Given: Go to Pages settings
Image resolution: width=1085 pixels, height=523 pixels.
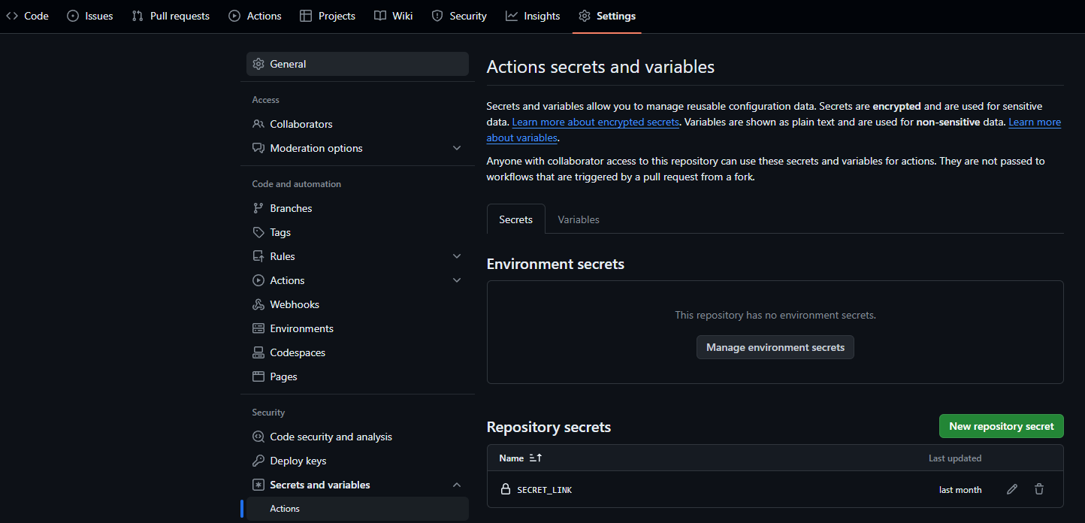Looking at the screenshot, I should coord(358,376).
